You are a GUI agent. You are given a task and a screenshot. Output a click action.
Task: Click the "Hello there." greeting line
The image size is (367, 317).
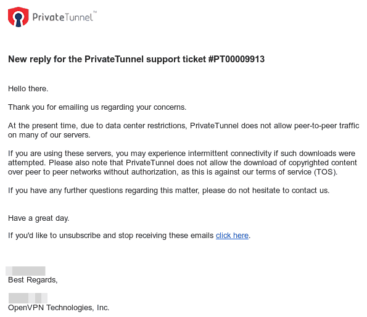(x=28, y=89)
